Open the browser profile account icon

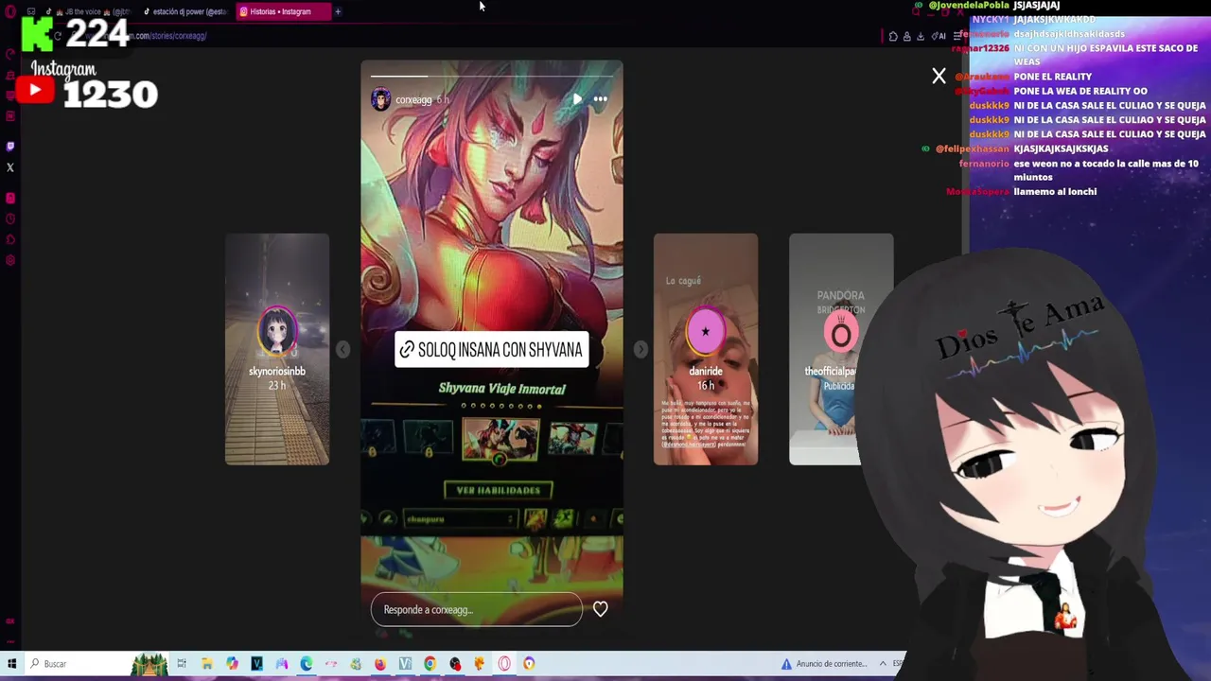click(906, 36)
